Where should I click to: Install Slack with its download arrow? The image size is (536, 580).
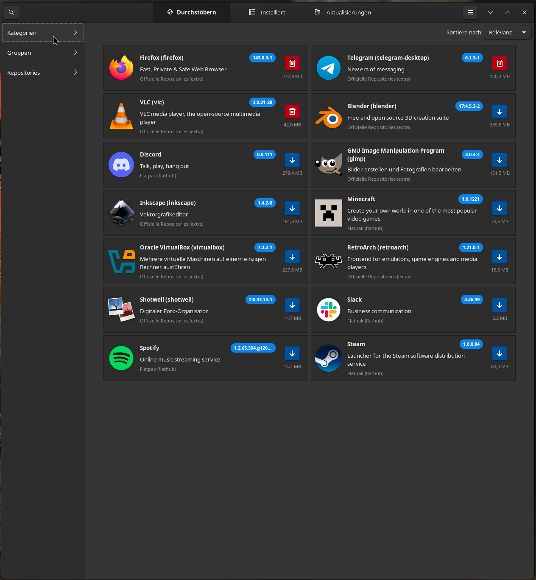click(x=500, y=305)
